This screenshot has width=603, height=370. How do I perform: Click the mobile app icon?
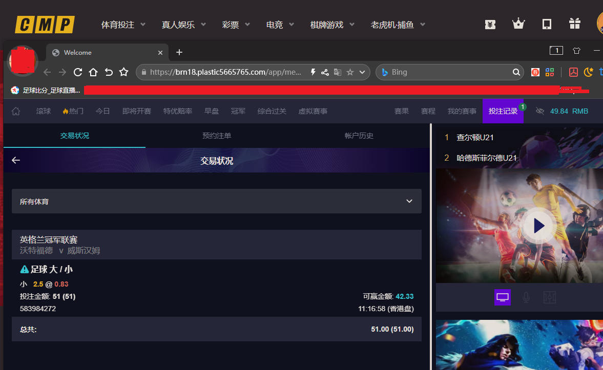(x=547, y=24)
